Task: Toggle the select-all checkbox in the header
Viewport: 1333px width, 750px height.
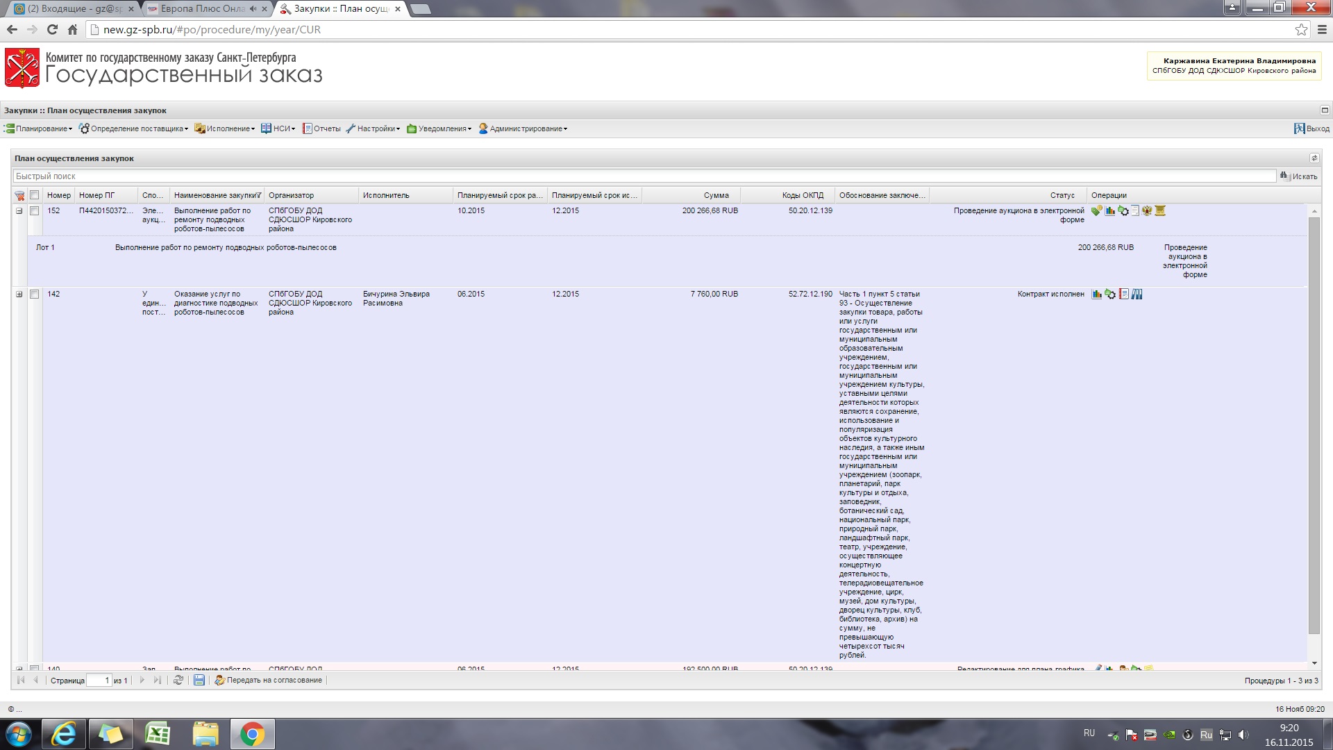Action: coord(34,196)
